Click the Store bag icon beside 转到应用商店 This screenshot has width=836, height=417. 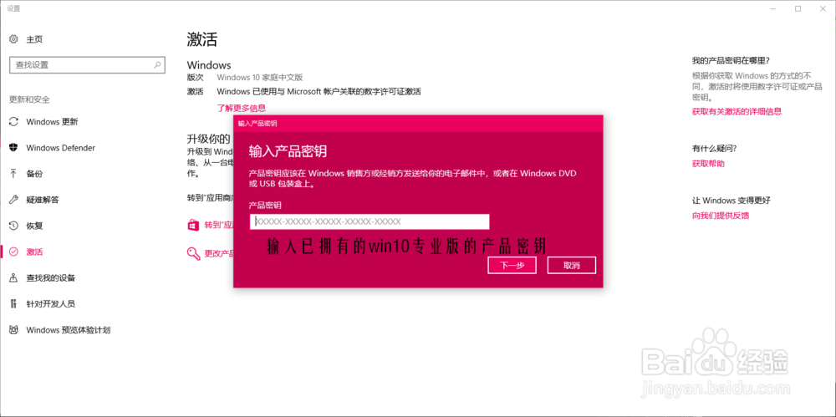[193, 225]
